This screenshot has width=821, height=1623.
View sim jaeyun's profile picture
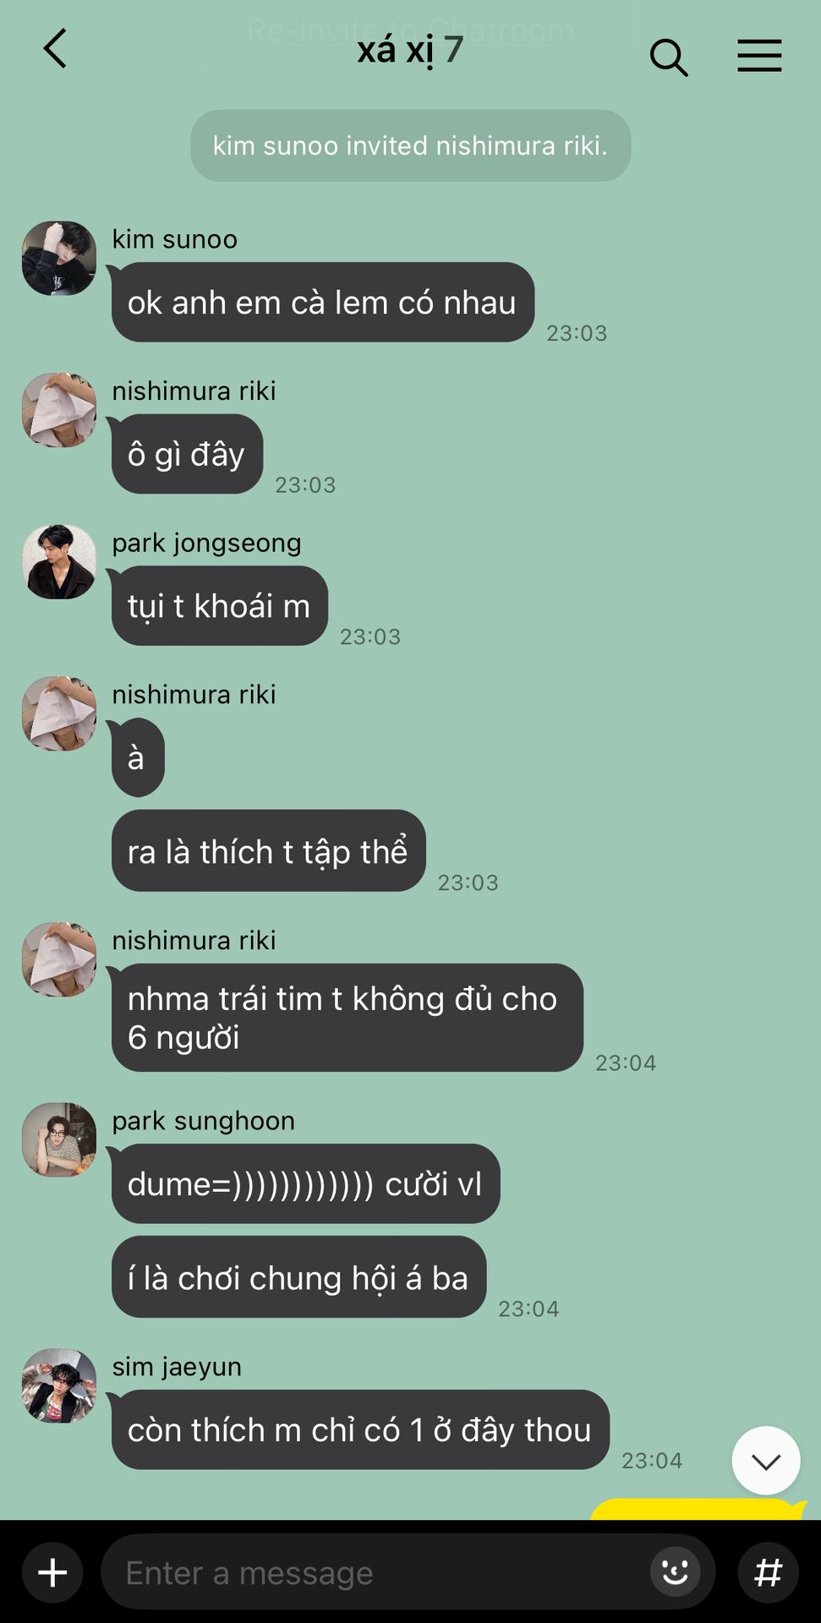click(x=59, y=1385)
